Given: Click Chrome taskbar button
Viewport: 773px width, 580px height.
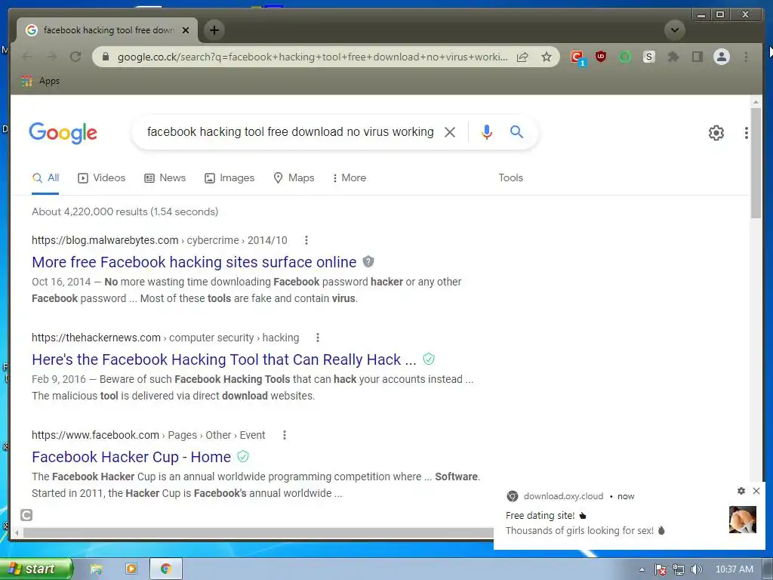Looking at the screenshot, I should [x=165, y=569].
